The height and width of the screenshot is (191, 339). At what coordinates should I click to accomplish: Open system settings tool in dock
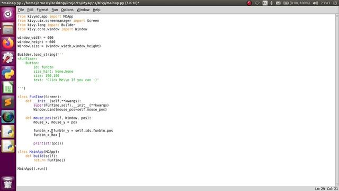coord(8,58)
